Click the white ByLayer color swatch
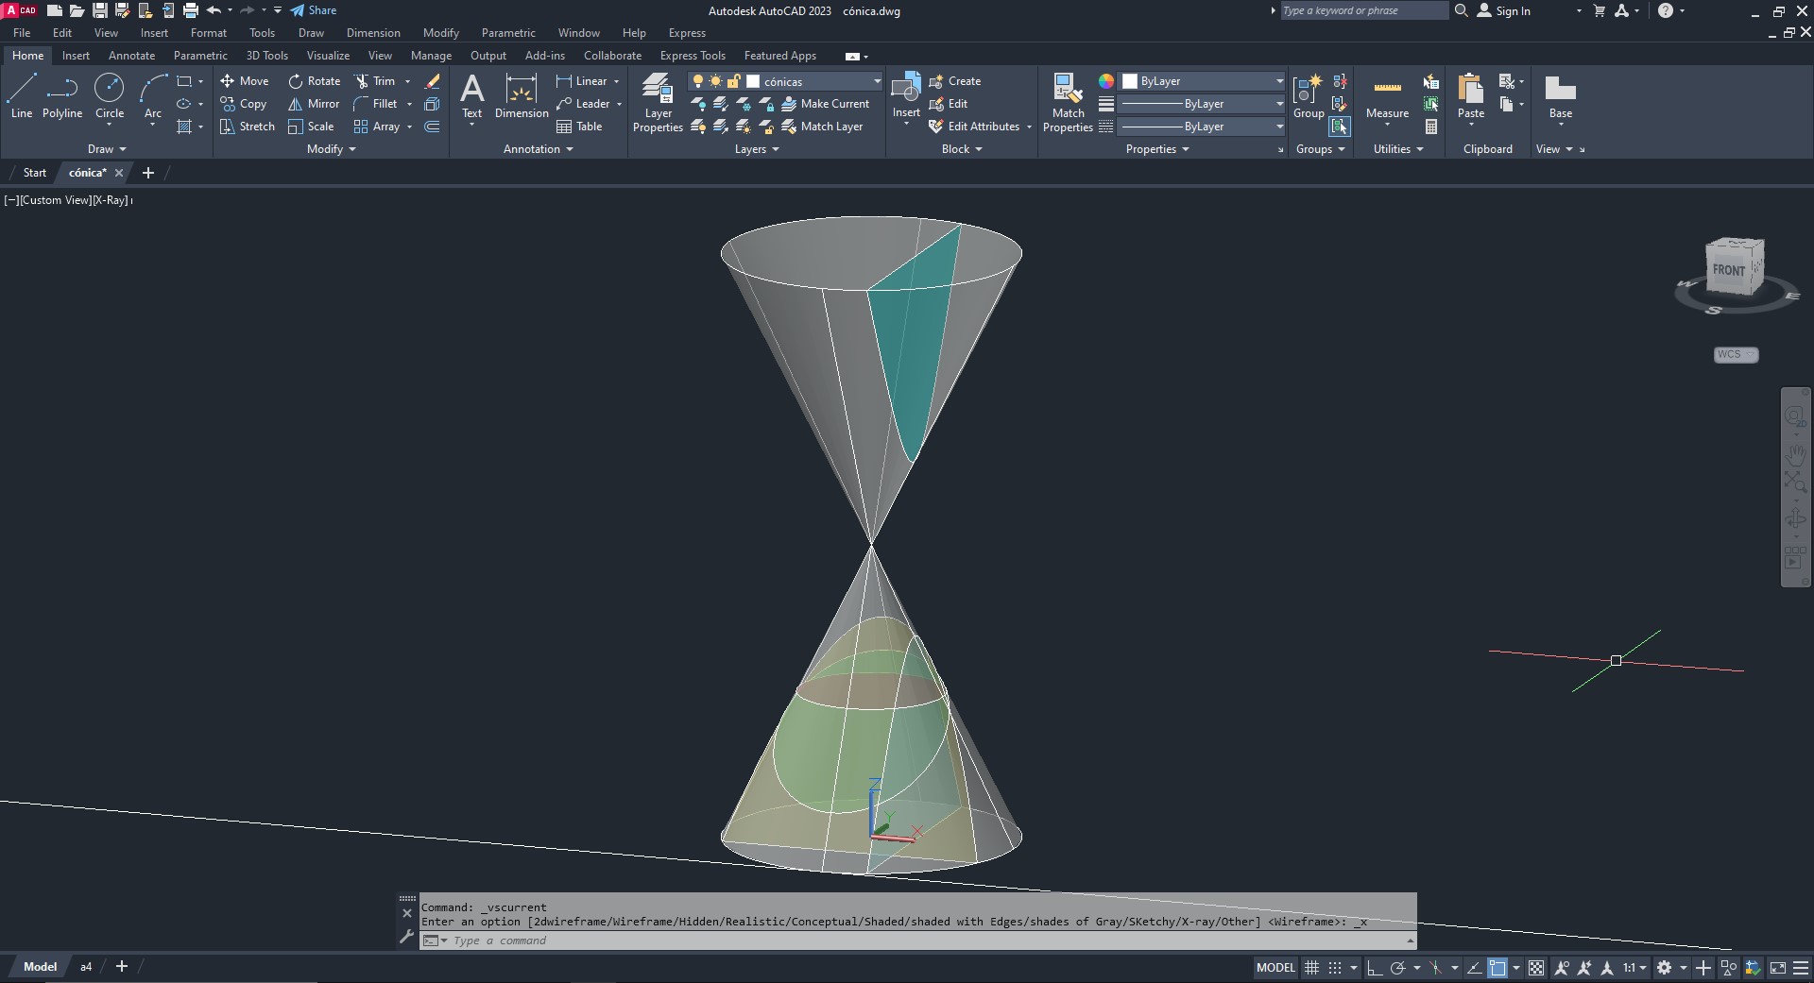1814x983 pixels. (1130, 81)
